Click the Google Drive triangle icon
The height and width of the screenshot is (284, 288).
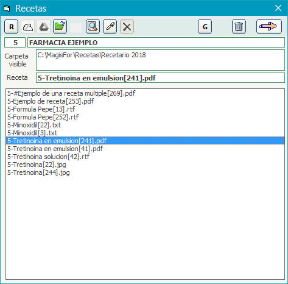[44, 27]
